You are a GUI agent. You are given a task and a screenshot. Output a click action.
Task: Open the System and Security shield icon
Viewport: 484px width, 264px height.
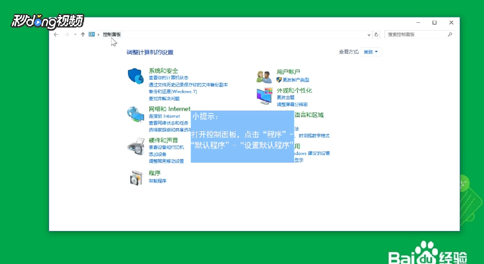tap(136, 76)
